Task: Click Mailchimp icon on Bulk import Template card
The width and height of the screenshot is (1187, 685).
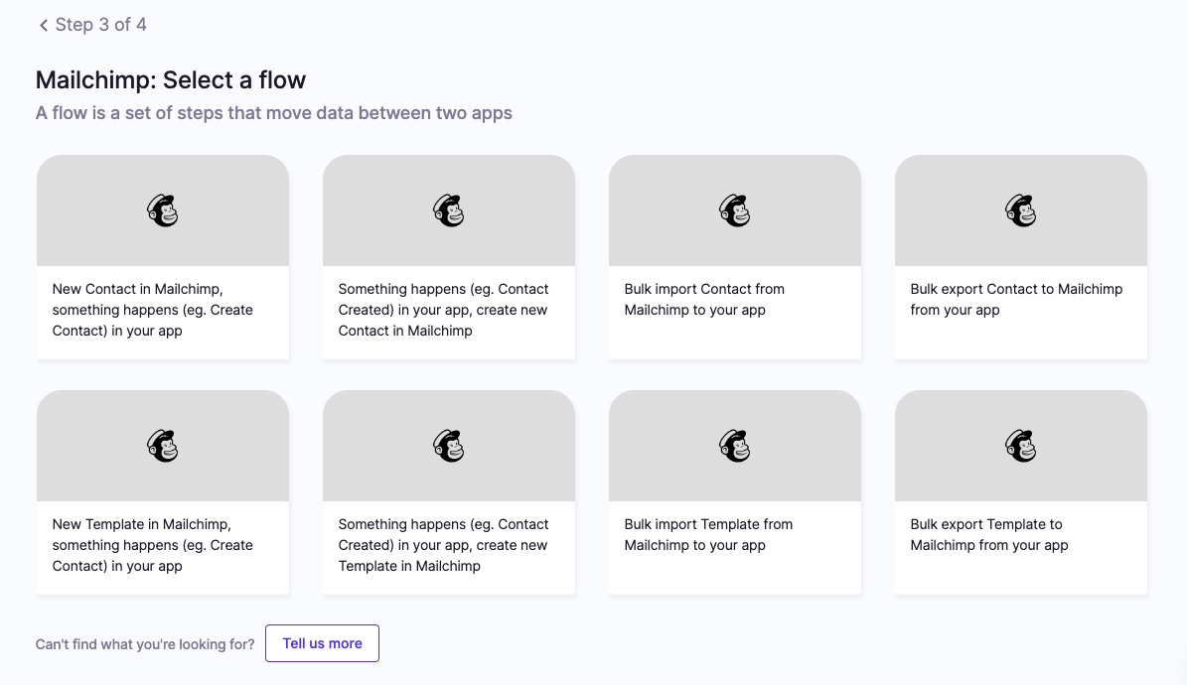Action: tap(735, 446)
